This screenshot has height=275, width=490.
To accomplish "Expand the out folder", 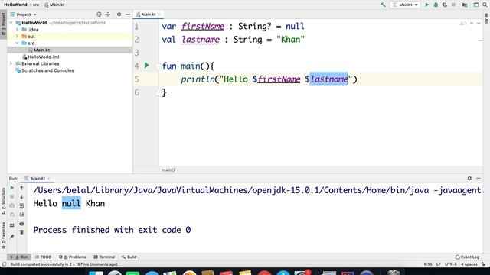I will point(17,37).
